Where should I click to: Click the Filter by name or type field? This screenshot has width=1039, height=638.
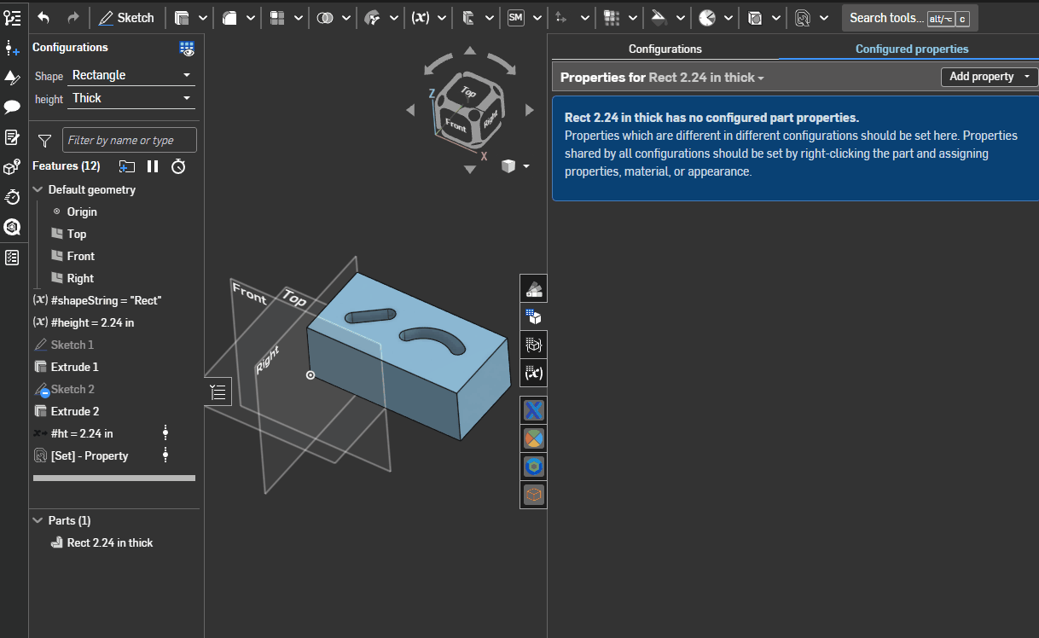click(x=130, y=140)
